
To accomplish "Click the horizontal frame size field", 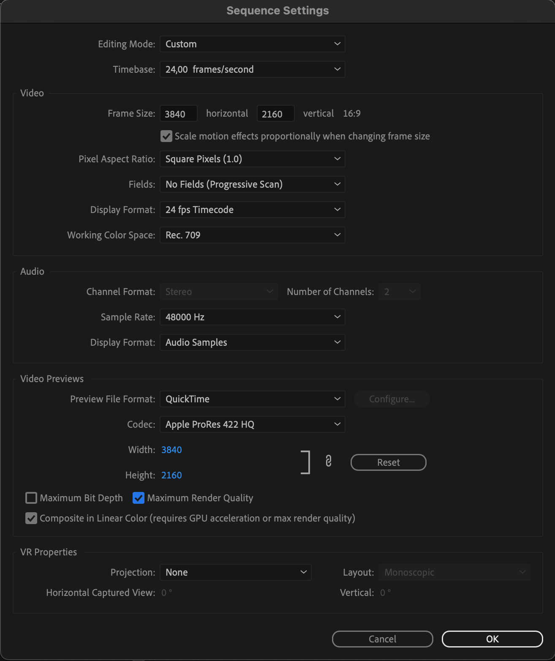I will click(179, 114).
